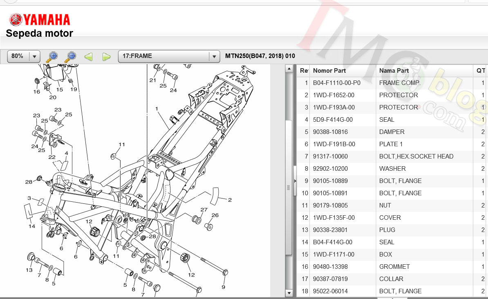
Task: Click callout number 4 in frame diagram
Action: point(66,153)
